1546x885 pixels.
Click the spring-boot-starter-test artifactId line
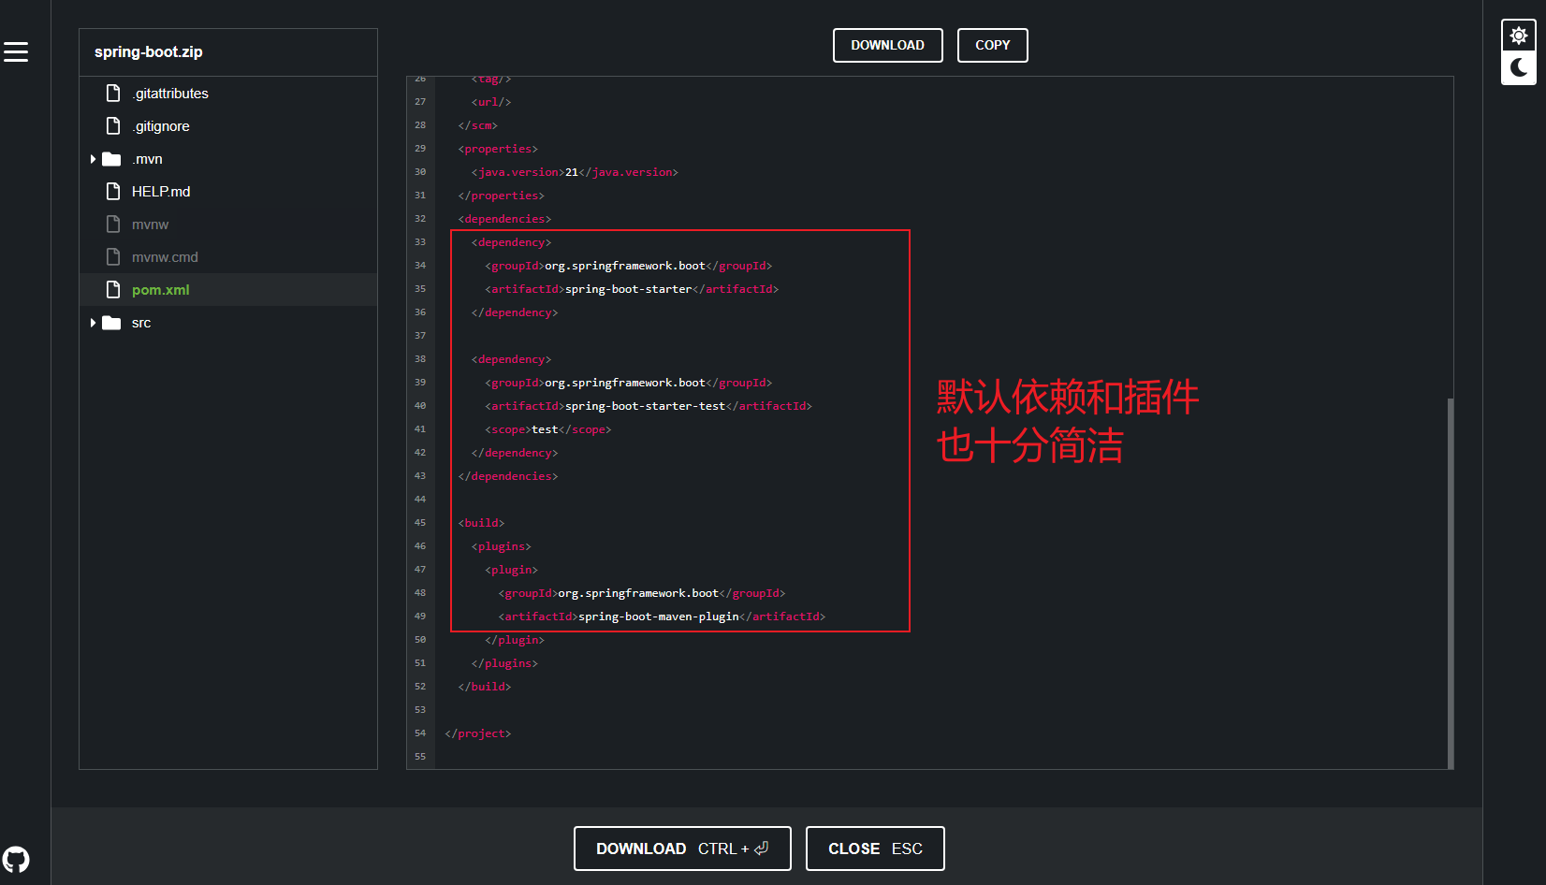click(648, 406)
